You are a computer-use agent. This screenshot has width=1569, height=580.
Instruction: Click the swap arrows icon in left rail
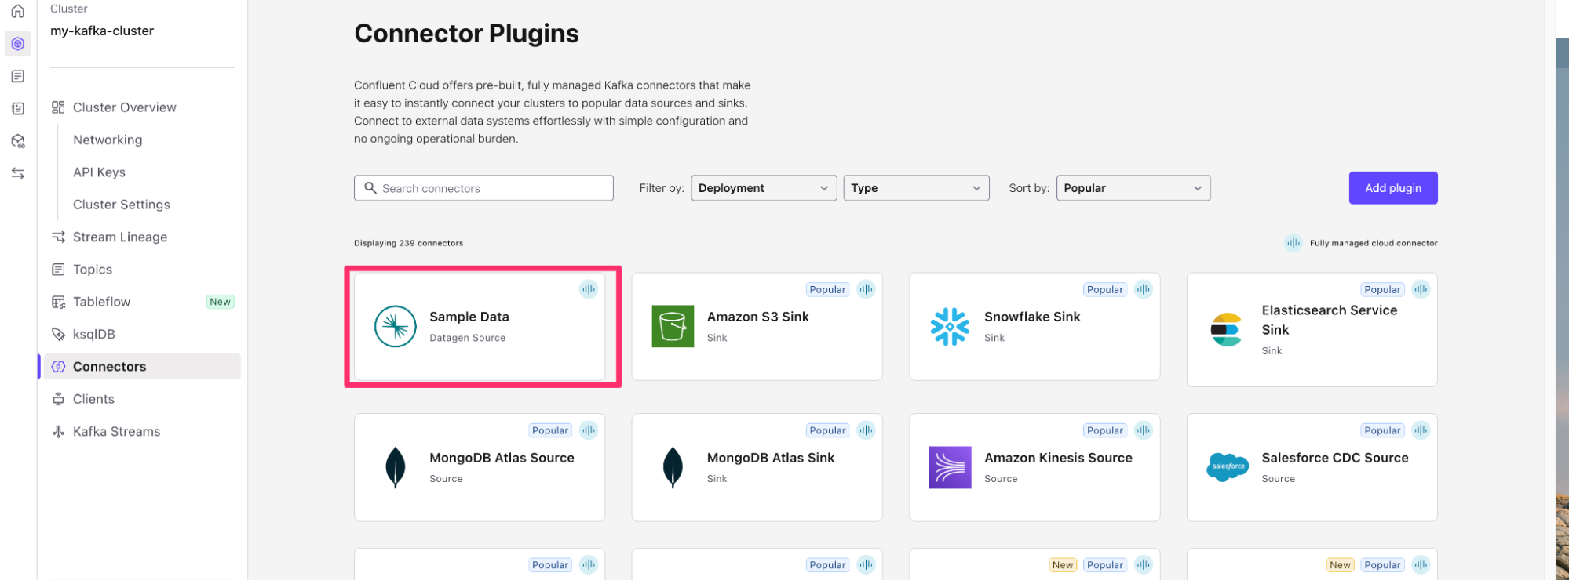tap(17, 173)
